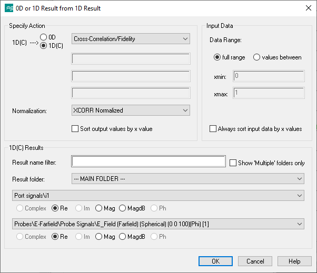Click the Result name filter field
Image resolution: width=317 pixels, height=273 pixels.
coord(148,161)
